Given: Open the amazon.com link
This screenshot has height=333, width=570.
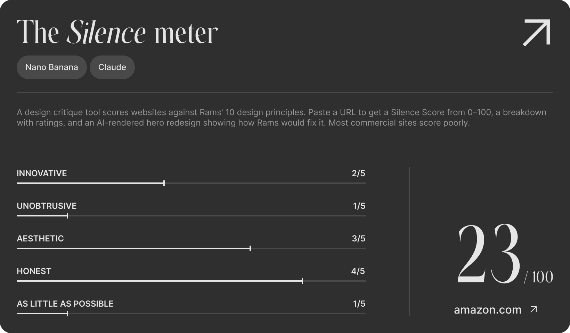Looking at the screenshot, I should 488,309.
